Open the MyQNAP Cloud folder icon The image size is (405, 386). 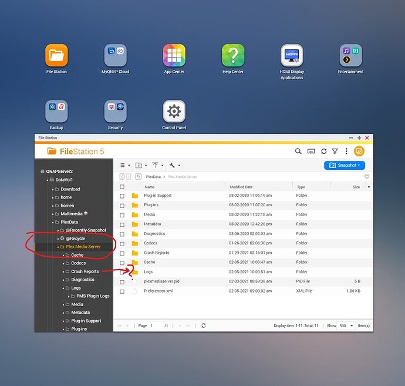click(x=115, y=55)
